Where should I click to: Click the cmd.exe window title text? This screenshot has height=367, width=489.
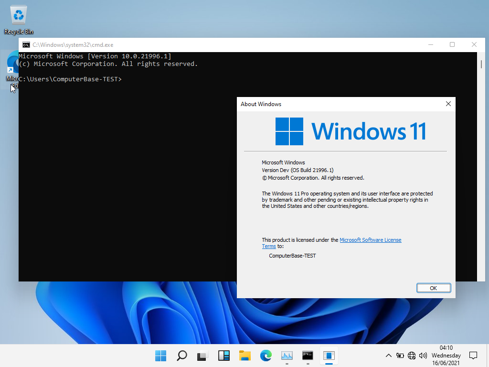73,45
